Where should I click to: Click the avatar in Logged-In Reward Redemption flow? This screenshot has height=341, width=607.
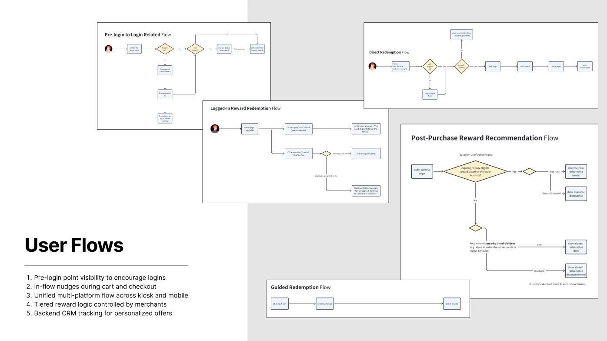[215, 129]
